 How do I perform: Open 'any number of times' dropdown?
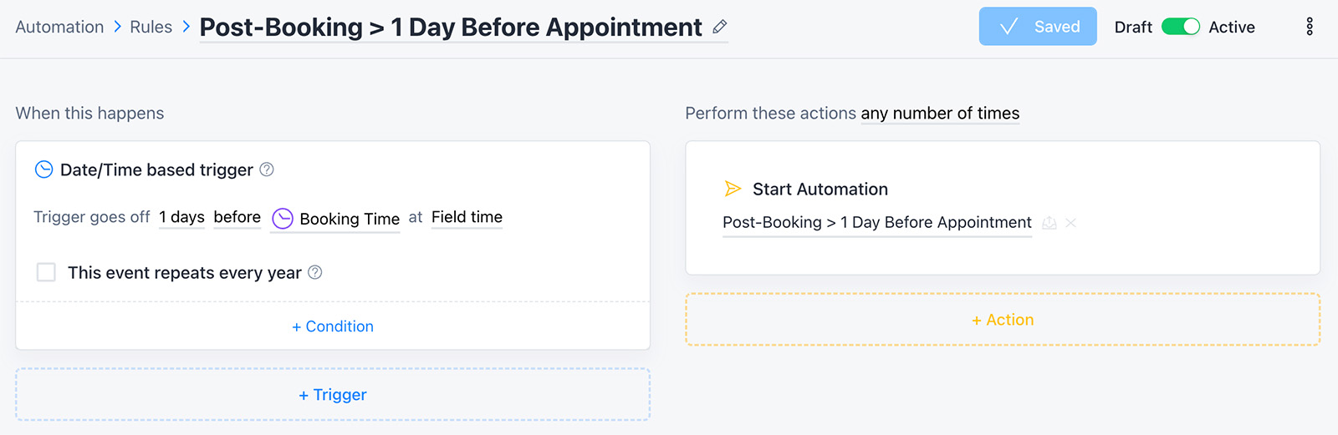point(940,114)
